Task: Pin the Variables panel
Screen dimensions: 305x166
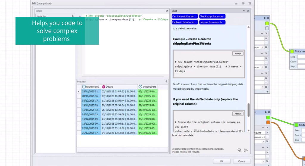Action: 73,16
